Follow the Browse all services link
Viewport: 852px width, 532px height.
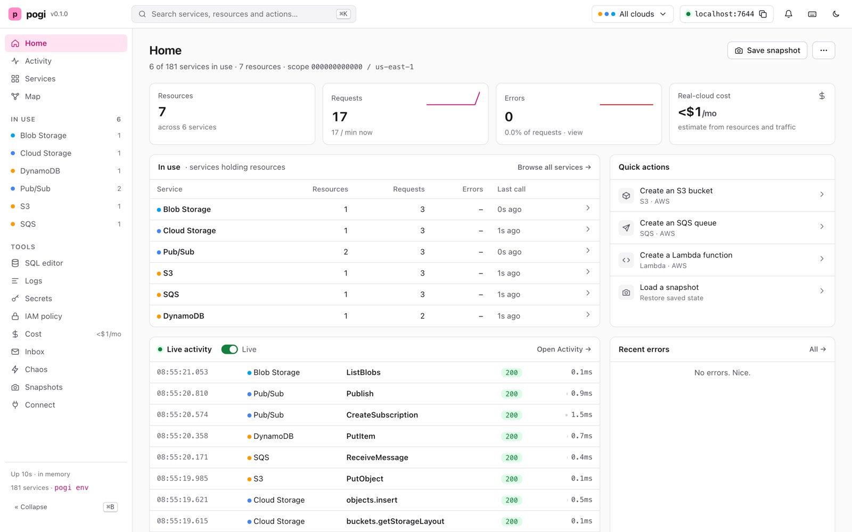(554, 167)
